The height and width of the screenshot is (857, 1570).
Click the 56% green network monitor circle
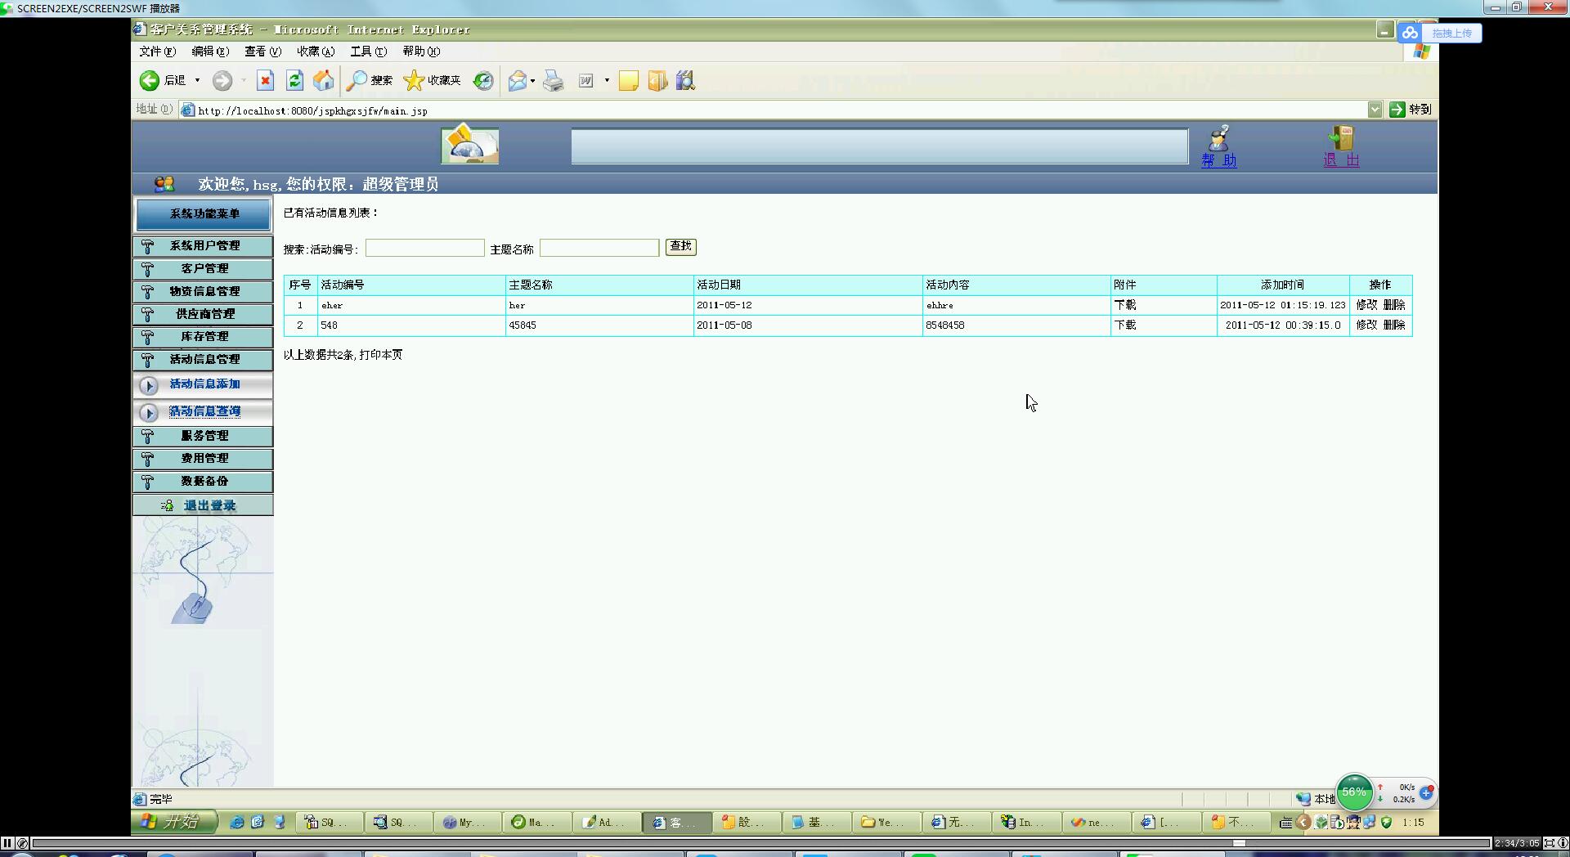coord(1354,792)
